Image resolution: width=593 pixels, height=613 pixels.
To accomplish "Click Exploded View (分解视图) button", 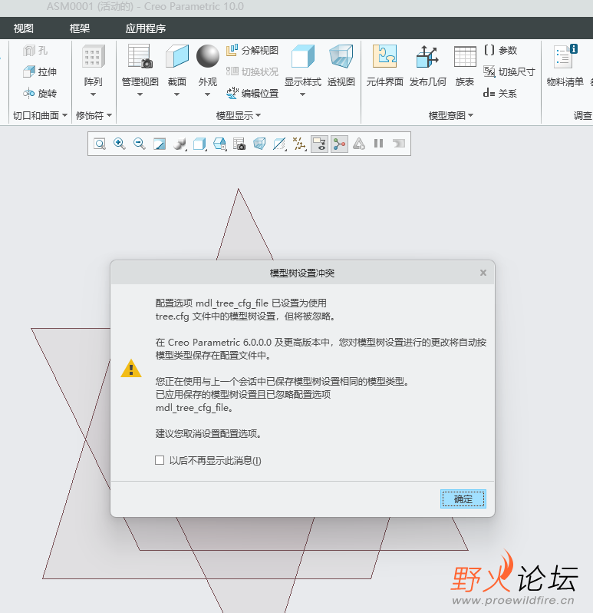I will [252, 51].
